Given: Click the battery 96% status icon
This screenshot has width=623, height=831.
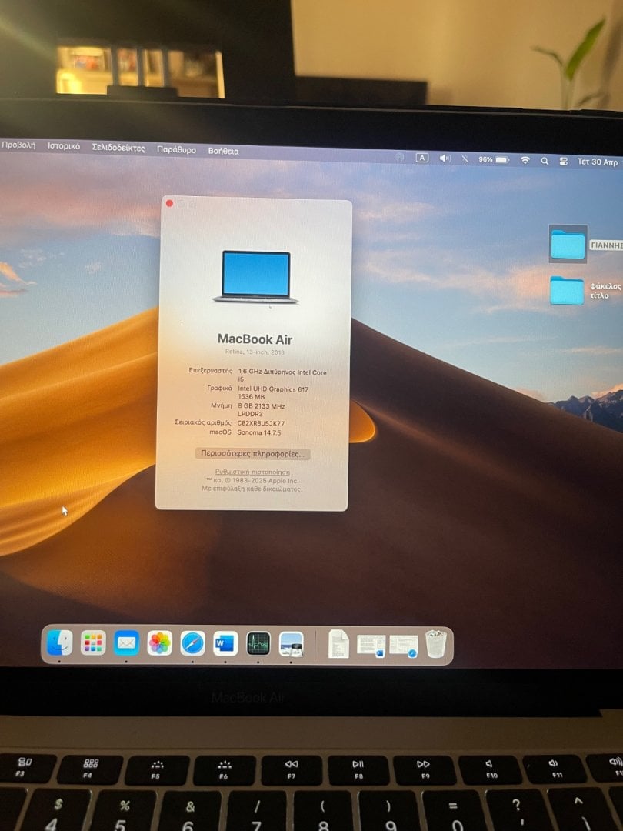Looking at the screenshot, I should tap(494, 159).
